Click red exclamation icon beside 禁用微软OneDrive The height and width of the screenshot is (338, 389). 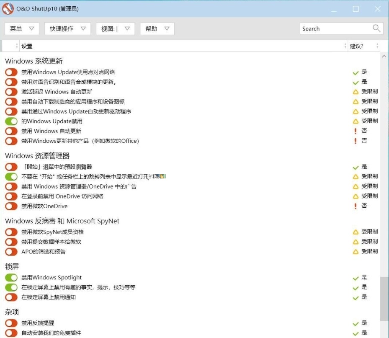[356, 206]
